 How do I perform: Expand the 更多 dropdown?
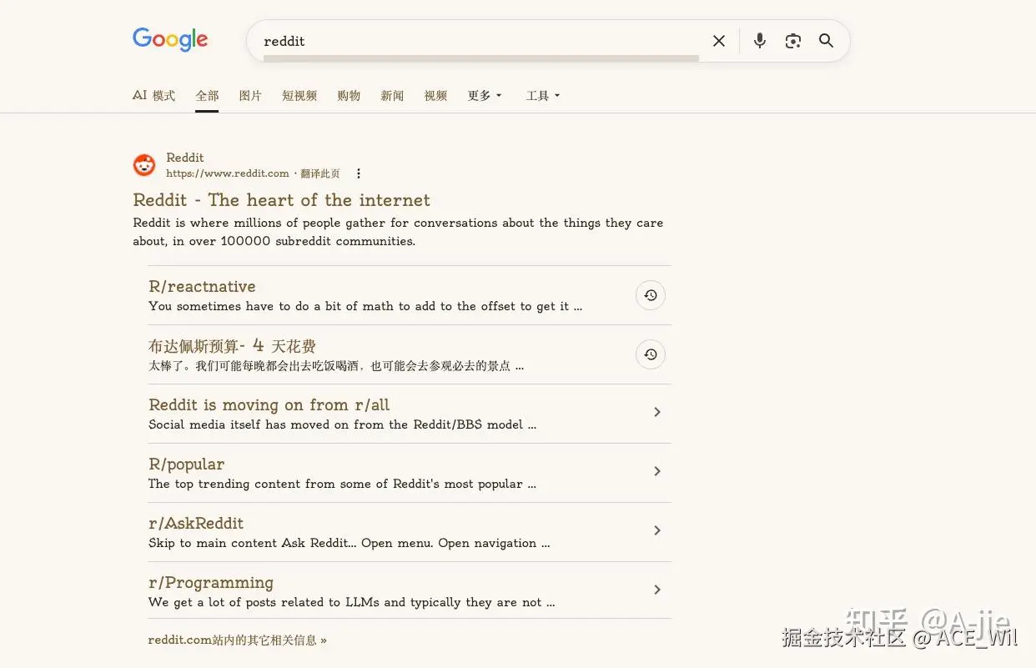click(x=485, y=96)
